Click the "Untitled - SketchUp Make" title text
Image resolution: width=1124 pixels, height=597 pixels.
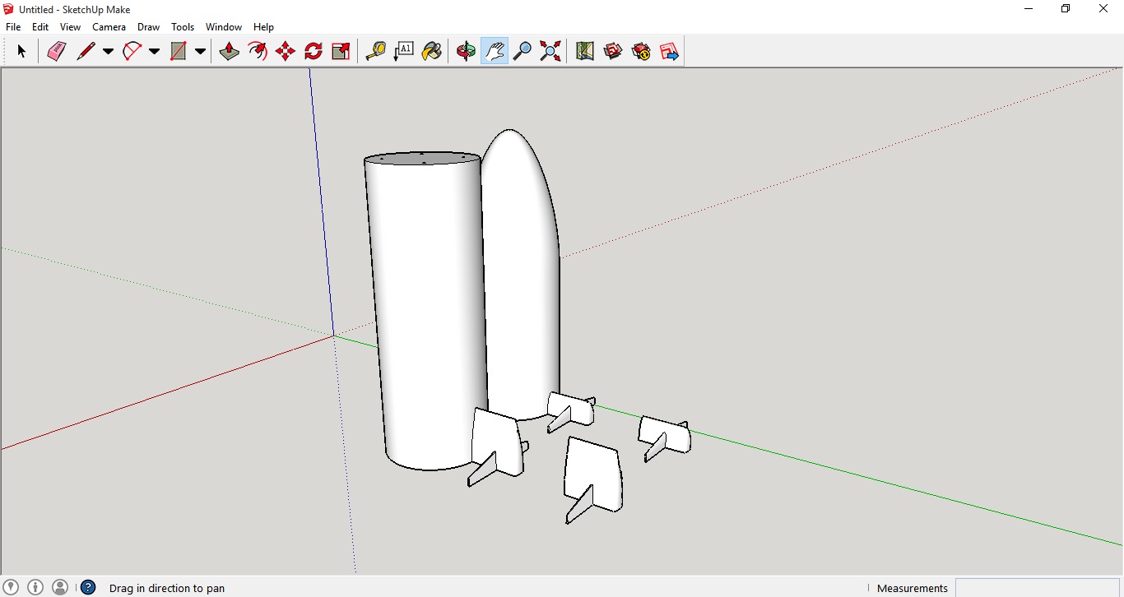pyautogui.click(x=75, y=10)
